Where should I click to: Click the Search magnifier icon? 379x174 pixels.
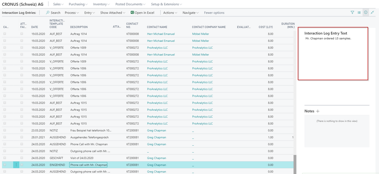tap(48, 13)
